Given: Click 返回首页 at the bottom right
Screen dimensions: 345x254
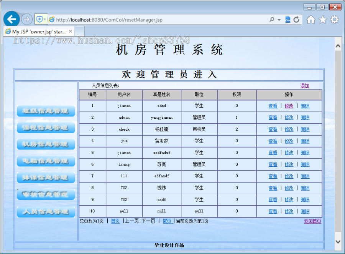Looking at the screenshot, I should click(312, 221).
